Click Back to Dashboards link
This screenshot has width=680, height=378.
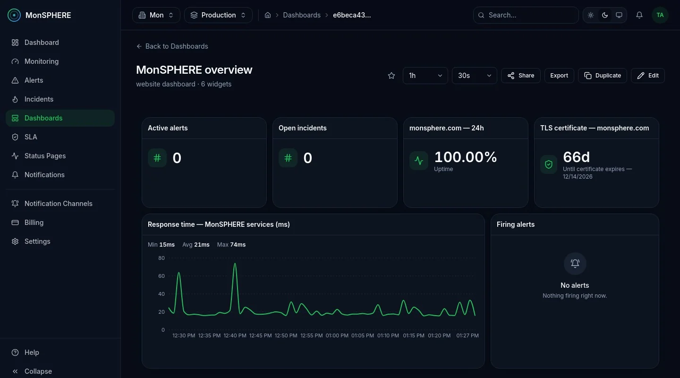pos(172,46)
